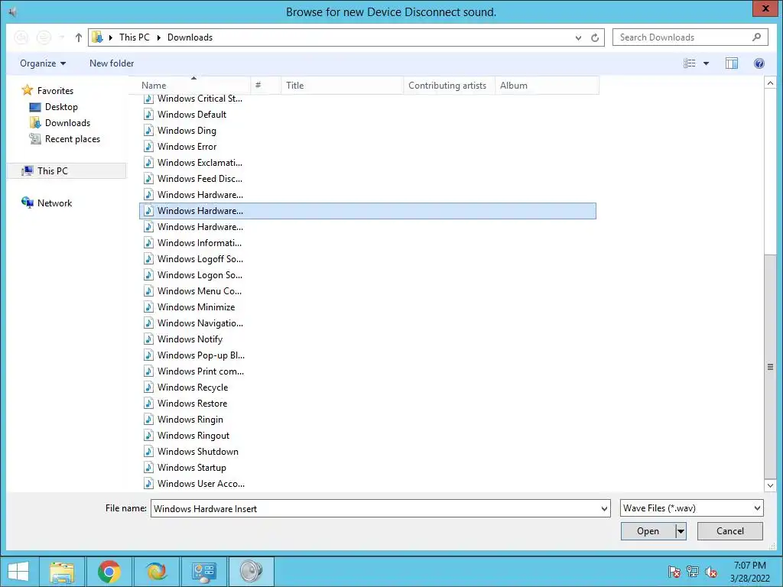Sort by Contributing artists column
The image size is (783, 587).
(449, 86)
